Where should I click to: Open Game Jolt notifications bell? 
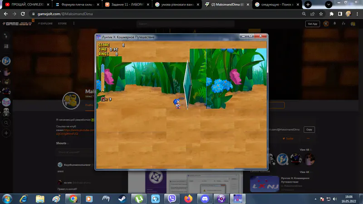tap(335, 24)
